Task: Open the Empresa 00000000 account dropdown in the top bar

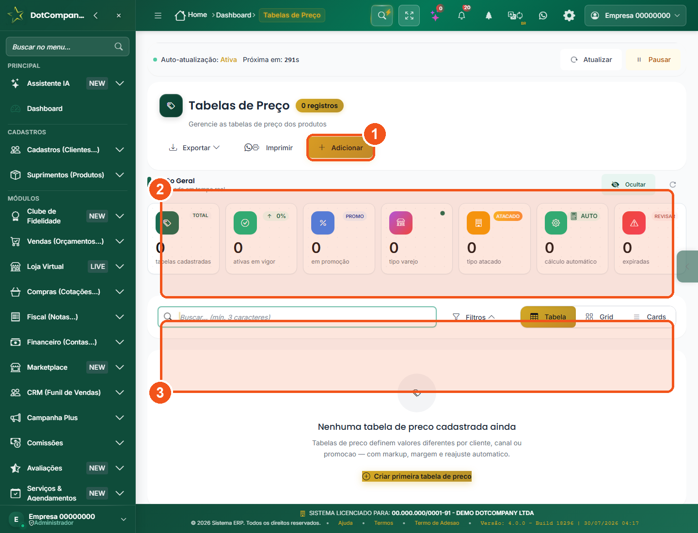Action: click(x=635, y=16)
